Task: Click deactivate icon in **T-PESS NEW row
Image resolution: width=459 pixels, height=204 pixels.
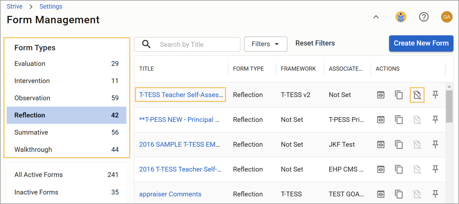Action: click(x=417, y=120)
